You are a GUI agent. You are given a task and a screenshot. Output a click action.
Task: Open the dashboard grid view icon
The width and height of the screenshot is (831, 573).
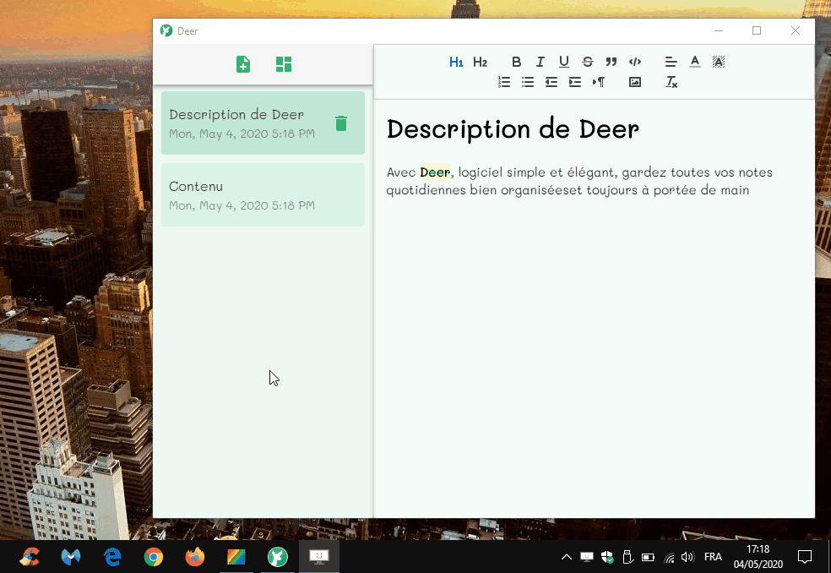[x=284, y=64]
